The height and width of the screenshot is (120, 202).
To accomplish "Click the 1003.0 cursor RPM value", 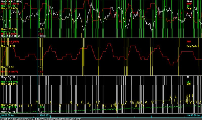I will pyautogui.click(x=42, y=36).
